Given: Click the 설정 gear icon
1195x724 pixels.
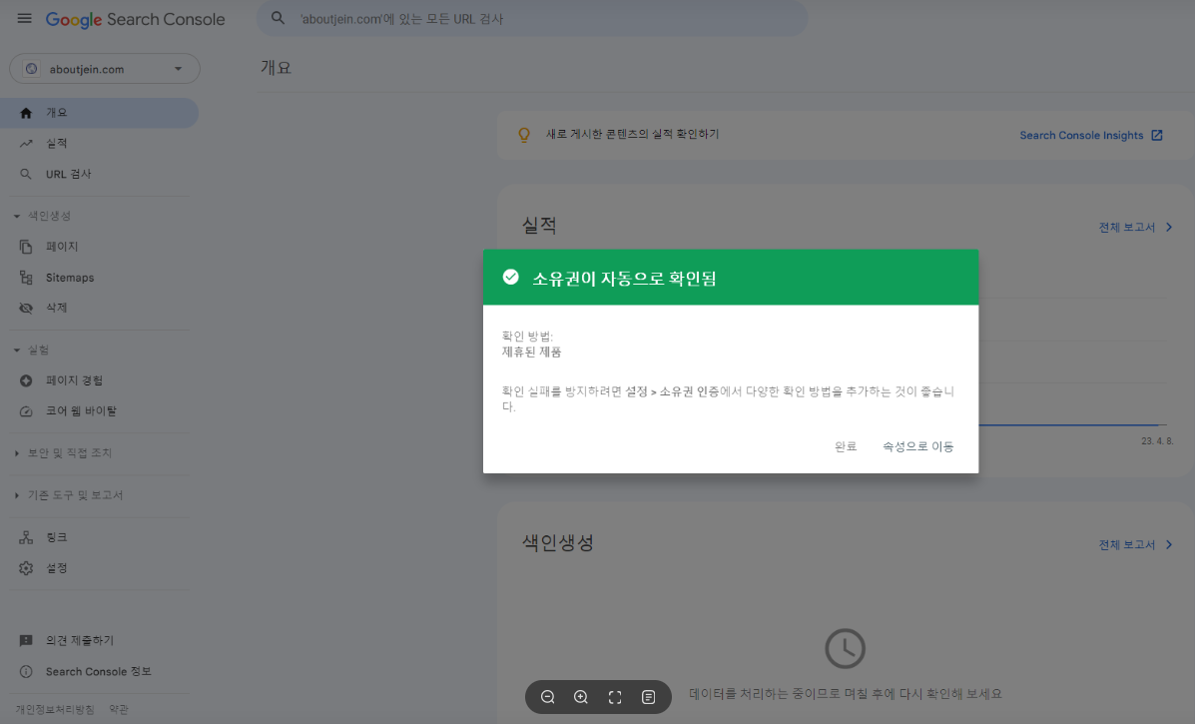Looking at the screenshot, I should click(26, 568).
